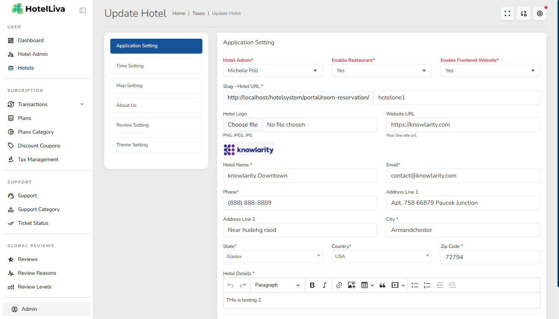Viewport: 559px width, 319px height.
Task: Insert a link in Hotel Details
Action: (339, 285)
